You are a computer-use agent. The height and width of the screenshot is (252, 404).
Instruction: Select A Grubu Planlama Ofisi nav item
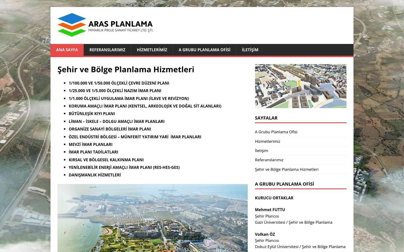[x=205, y=50]
